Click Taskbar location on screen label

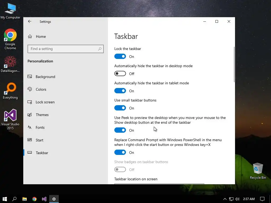pyautogui.click(x=136, y=179)
